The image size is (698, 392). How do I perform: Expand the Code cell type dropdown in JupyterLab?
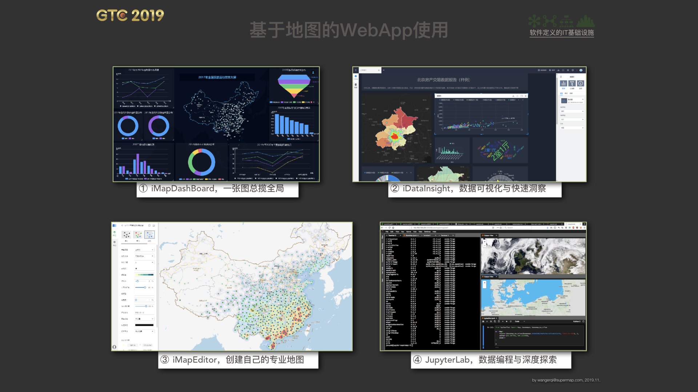pyautogui.click(x=520, y=322)
